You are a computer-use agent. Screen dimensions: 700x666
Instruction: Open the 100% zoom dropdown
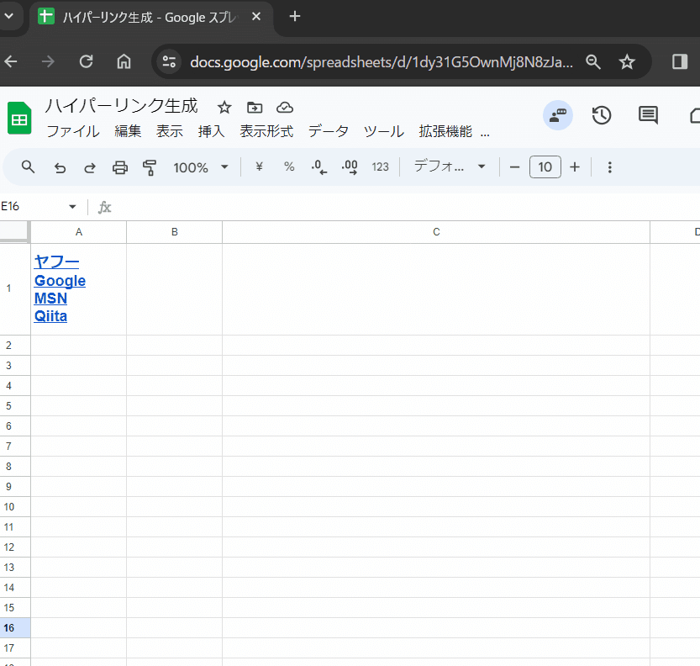pyautogui.click(x=201, y=167)
